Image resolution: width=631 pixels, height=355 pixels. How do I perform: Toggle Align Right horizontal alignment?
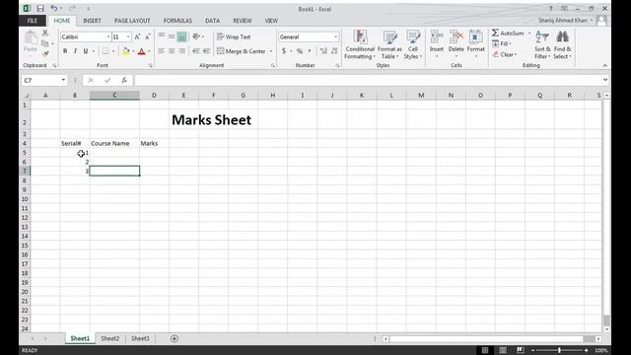click(181, 51)
